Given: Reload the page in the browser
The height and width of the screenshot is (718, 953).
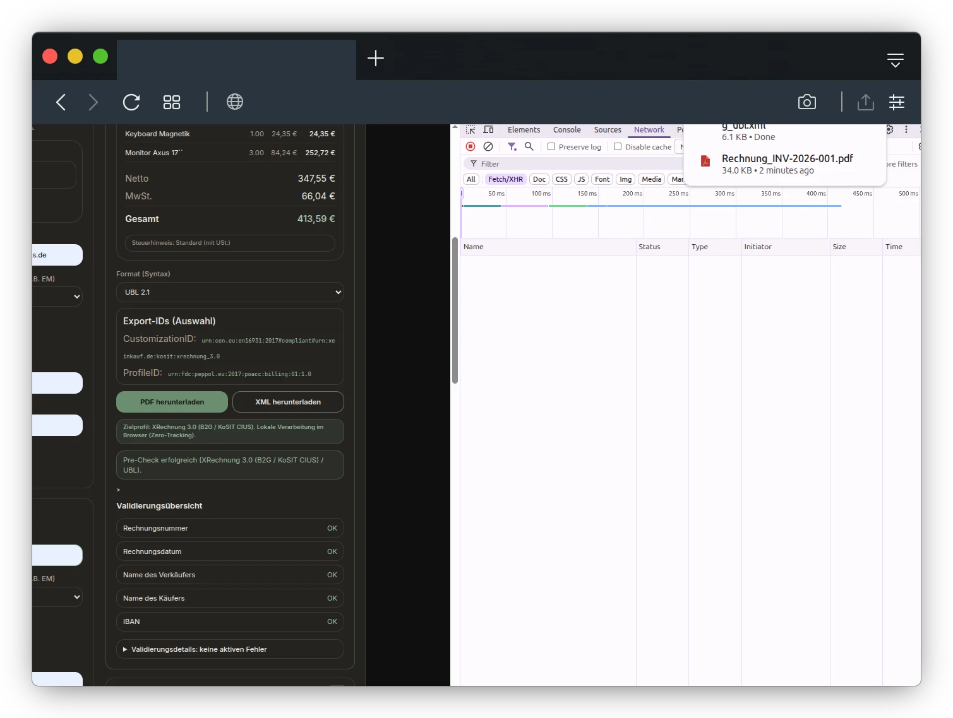Looking at the screenshot, I should point(131,102).
